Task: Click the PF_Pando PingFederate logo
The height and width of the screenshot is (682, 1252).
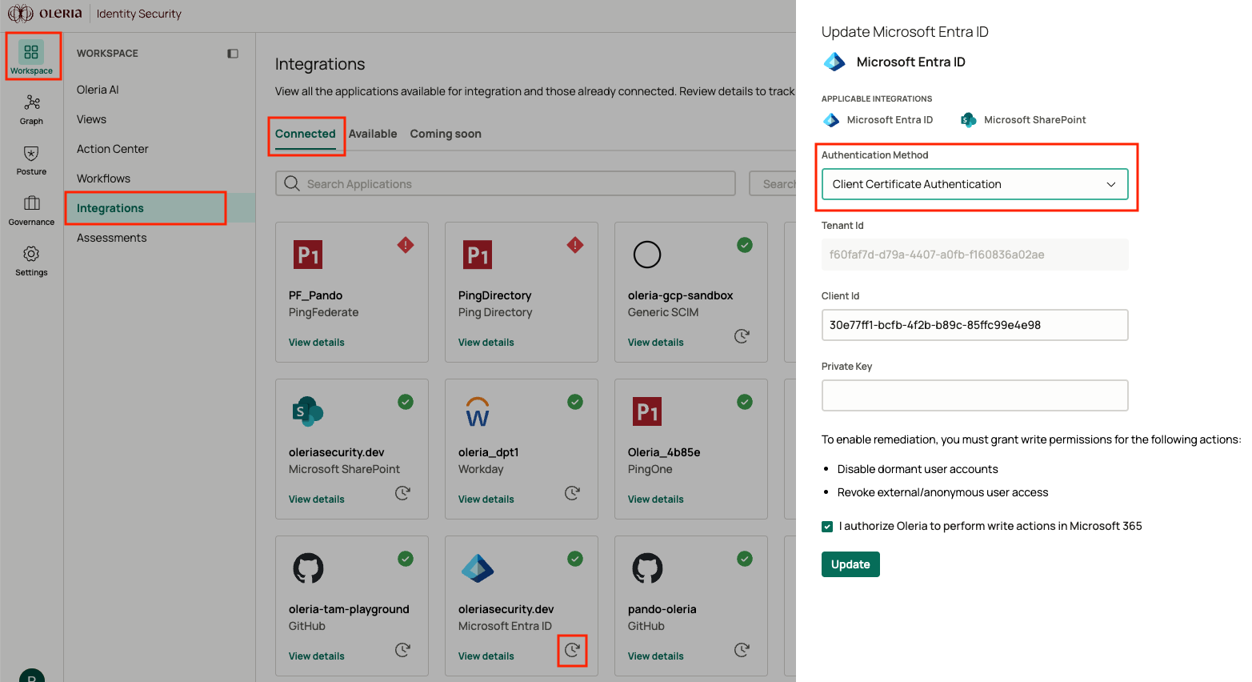Action: [x=308, y=255]
